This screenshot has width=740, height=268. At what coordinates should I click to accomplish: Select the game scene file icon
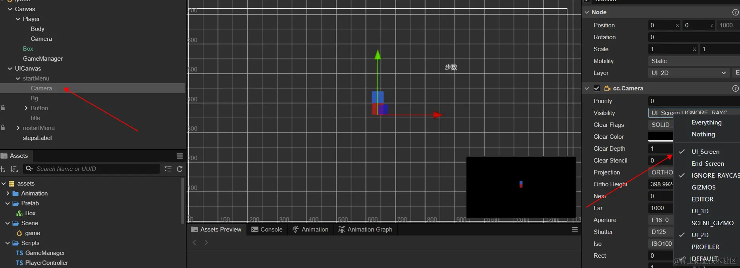click(19, 233)
